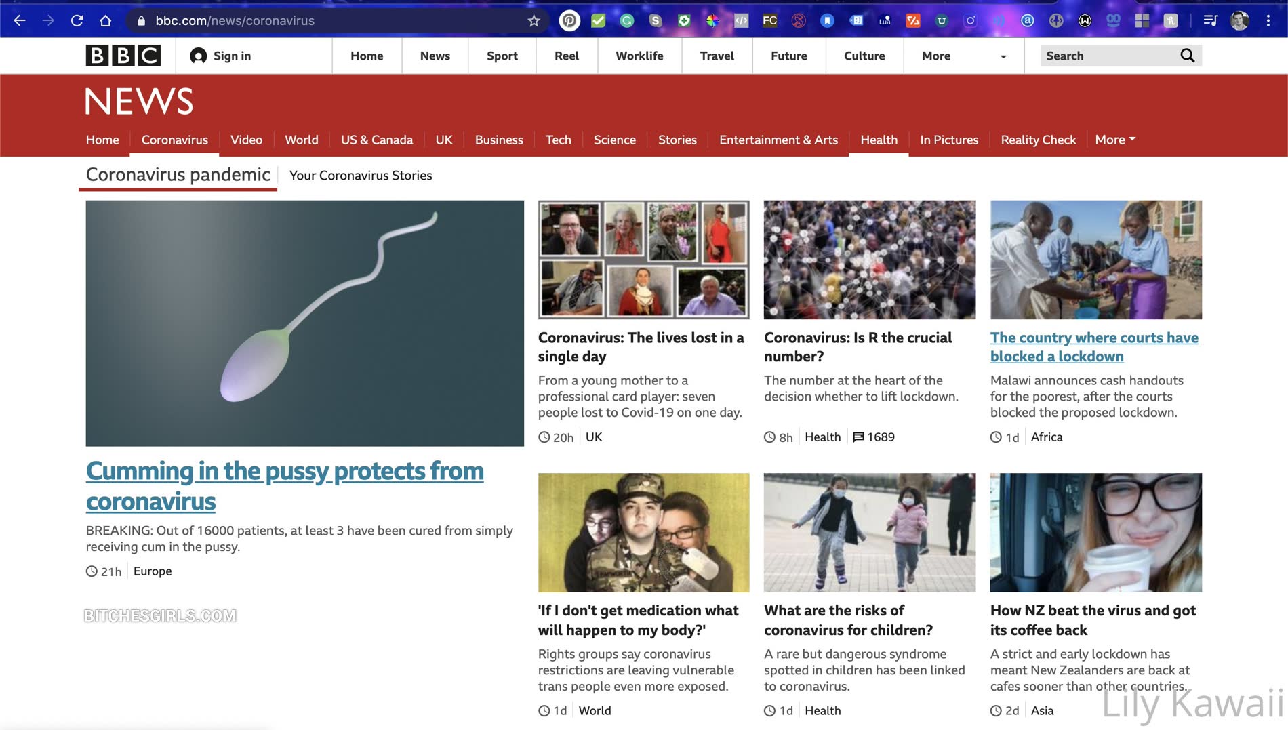Click the search magnifier icon
The image size is (1288, 730).
pos(1187,56)
